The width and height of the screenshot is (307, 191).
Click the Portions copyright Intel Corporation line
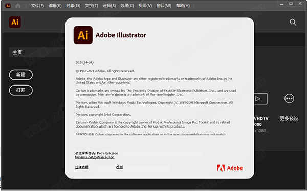[103, 115]
